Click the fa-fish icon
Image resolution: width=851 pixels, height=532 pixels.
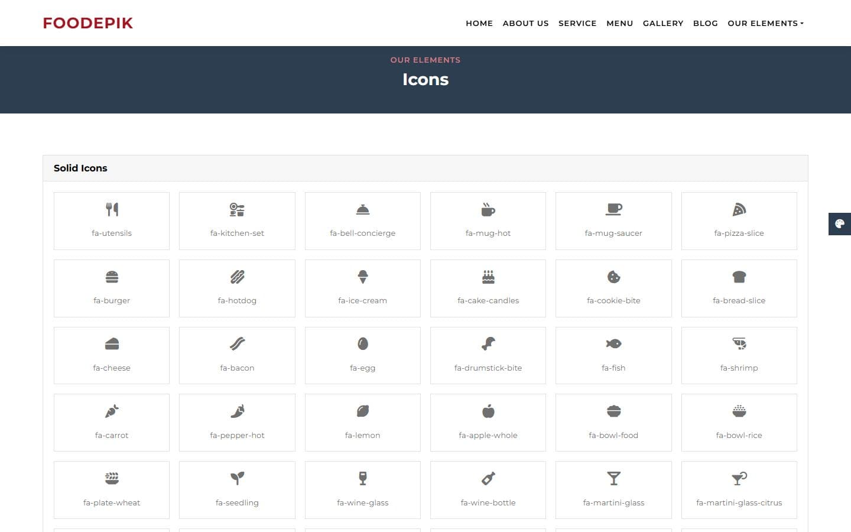click(x=613, y=344)
